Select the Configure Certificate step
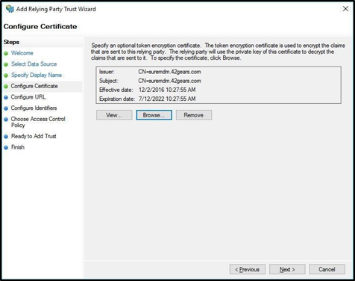The width and height of the screenshot is (355, 281). [x=34, y=86]
